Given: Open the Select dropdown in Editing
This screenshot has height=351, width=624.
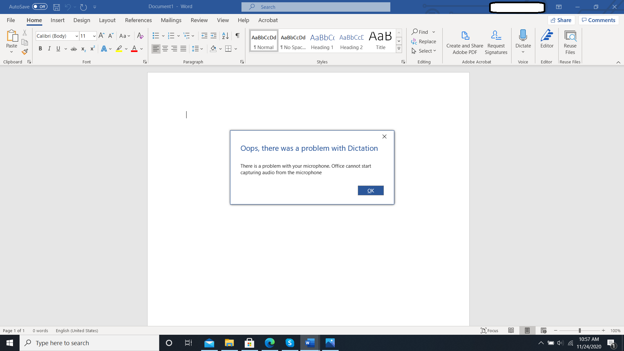Looking at the screenshot, I should coord(424,51).
